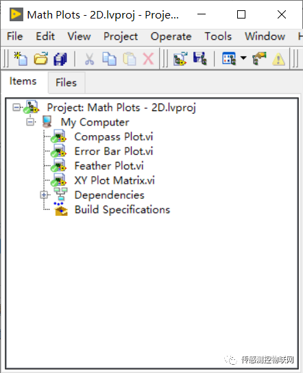Minimize the Project Explorer window
Viewport: 303px width, 373px height.
[202, 14]
